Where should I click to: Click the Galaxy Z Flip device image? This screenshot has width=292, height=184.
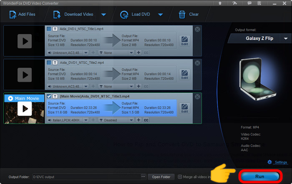pos(257,79)
